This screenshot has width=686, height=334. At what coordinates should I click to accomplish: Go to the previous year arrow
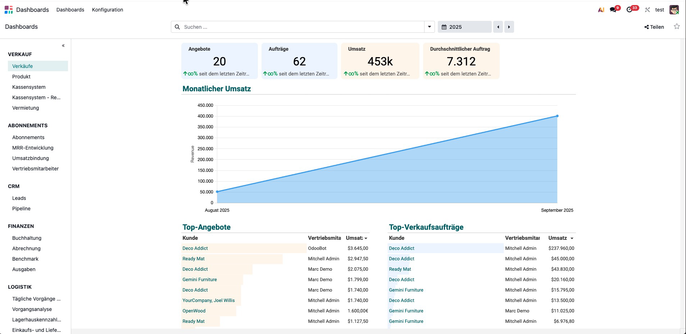click(x=498, y=27)
